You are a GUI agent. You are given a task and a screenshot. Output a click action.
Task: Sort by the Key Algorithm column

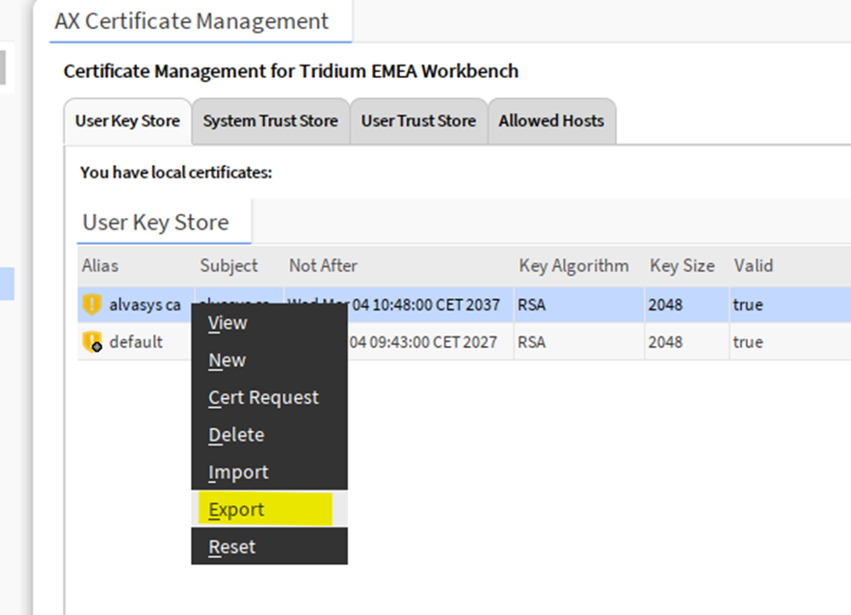[573, 266]
